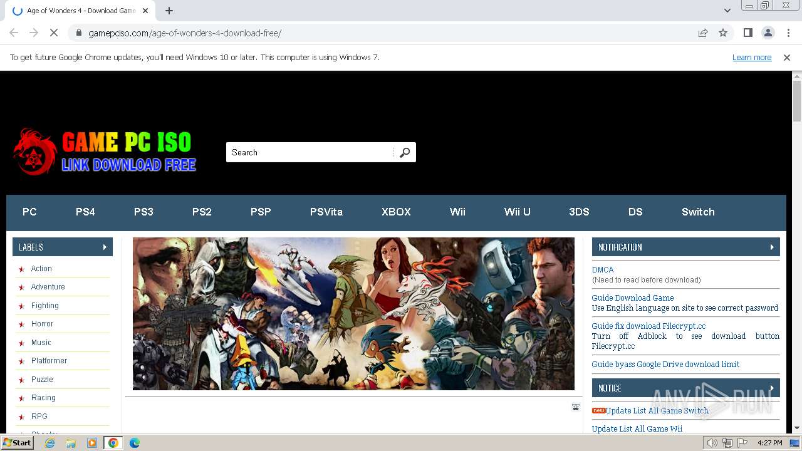
Task: Open the PS3 menu category
Action: click(143, 212)
